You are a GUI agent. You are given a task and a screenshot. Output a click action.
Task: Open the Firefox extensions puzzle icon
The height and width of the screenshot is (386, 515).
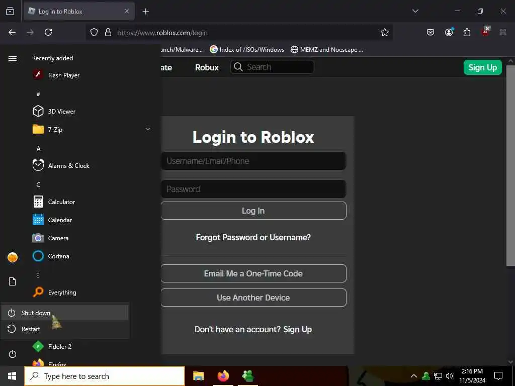point(467,32)
